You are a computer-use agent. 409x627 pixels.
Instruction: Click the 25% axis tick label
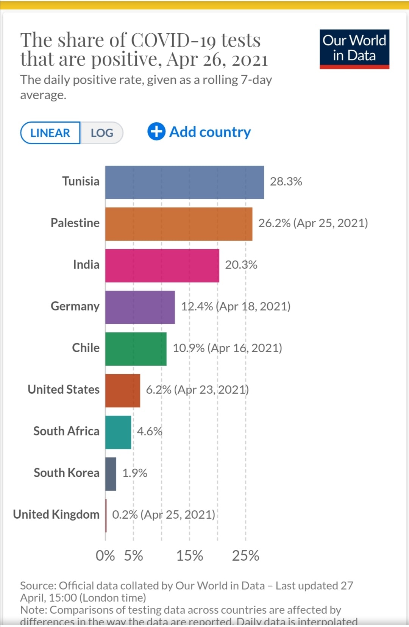point(245,556)
